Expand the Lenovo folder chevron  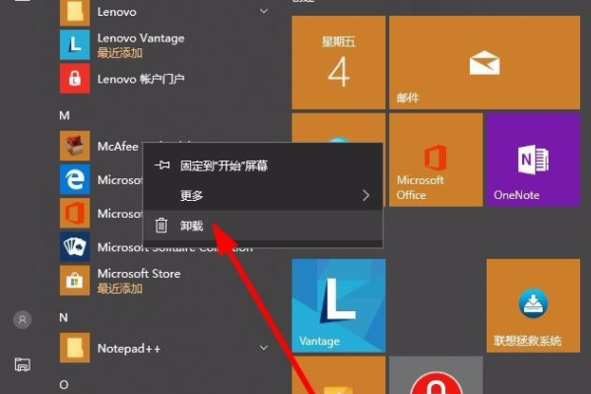pos(264,11)
